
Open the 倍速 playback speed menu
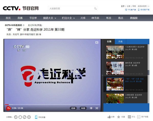click(x=73, y=108)
